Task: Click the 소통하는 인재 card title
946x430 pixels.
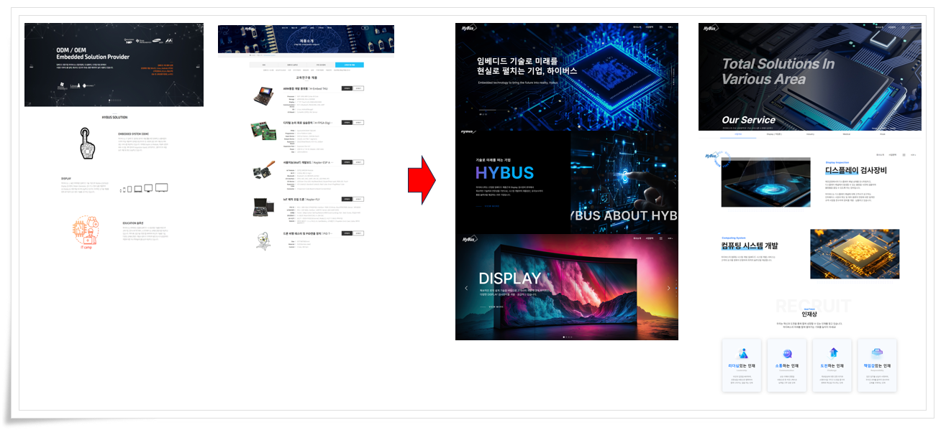Action: 787,366
